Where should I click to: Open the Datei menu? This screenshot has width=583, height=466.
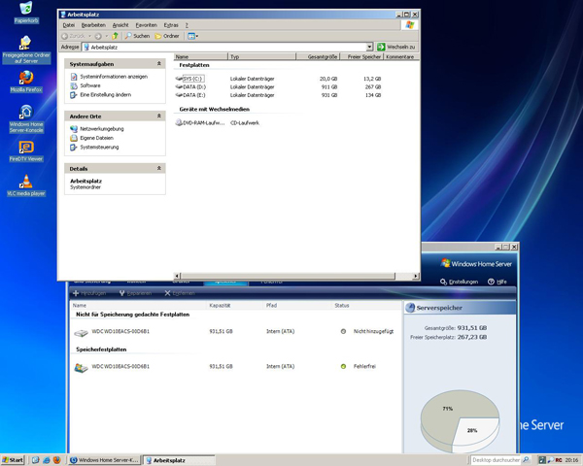click(69, 25)
